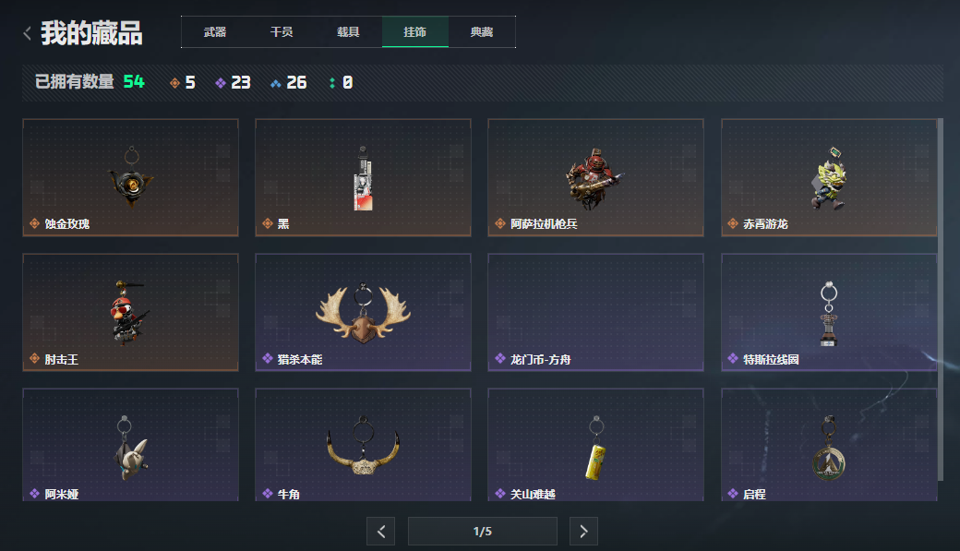
Task: Switch to the 武器 tab
Action: (x=215, y=31)
